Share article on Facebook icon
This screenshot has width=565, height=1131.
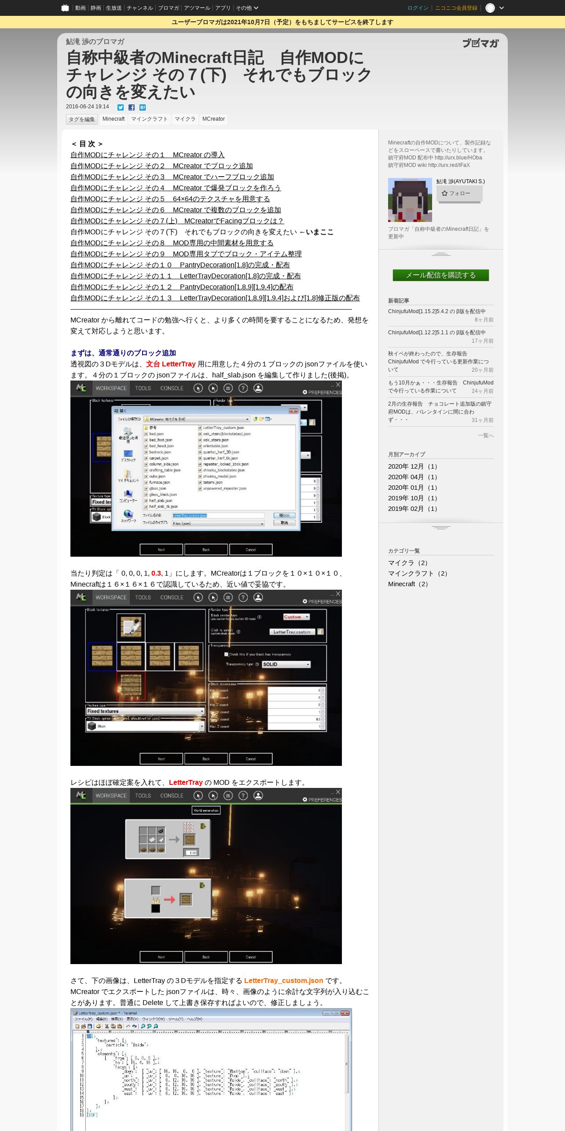[132, 107]
